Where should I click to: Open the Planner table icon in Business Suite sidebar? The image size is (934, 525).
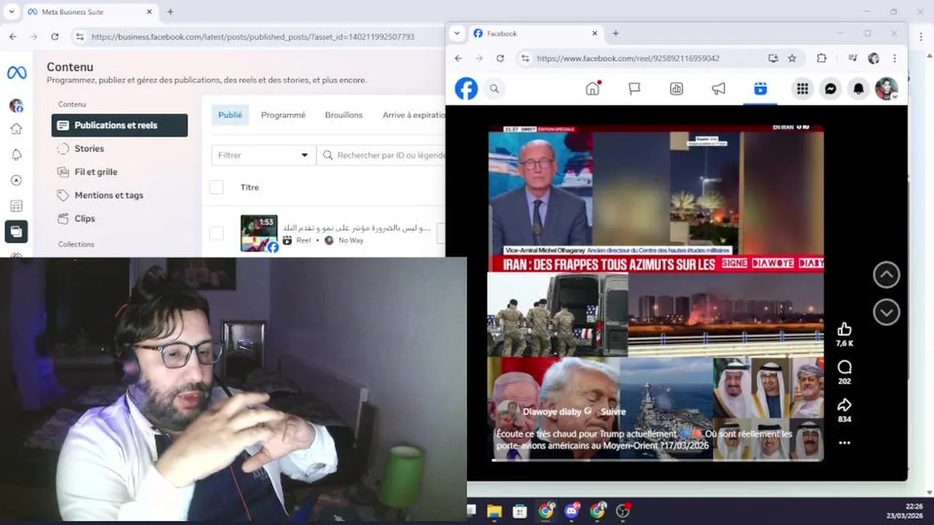point(16,206)
